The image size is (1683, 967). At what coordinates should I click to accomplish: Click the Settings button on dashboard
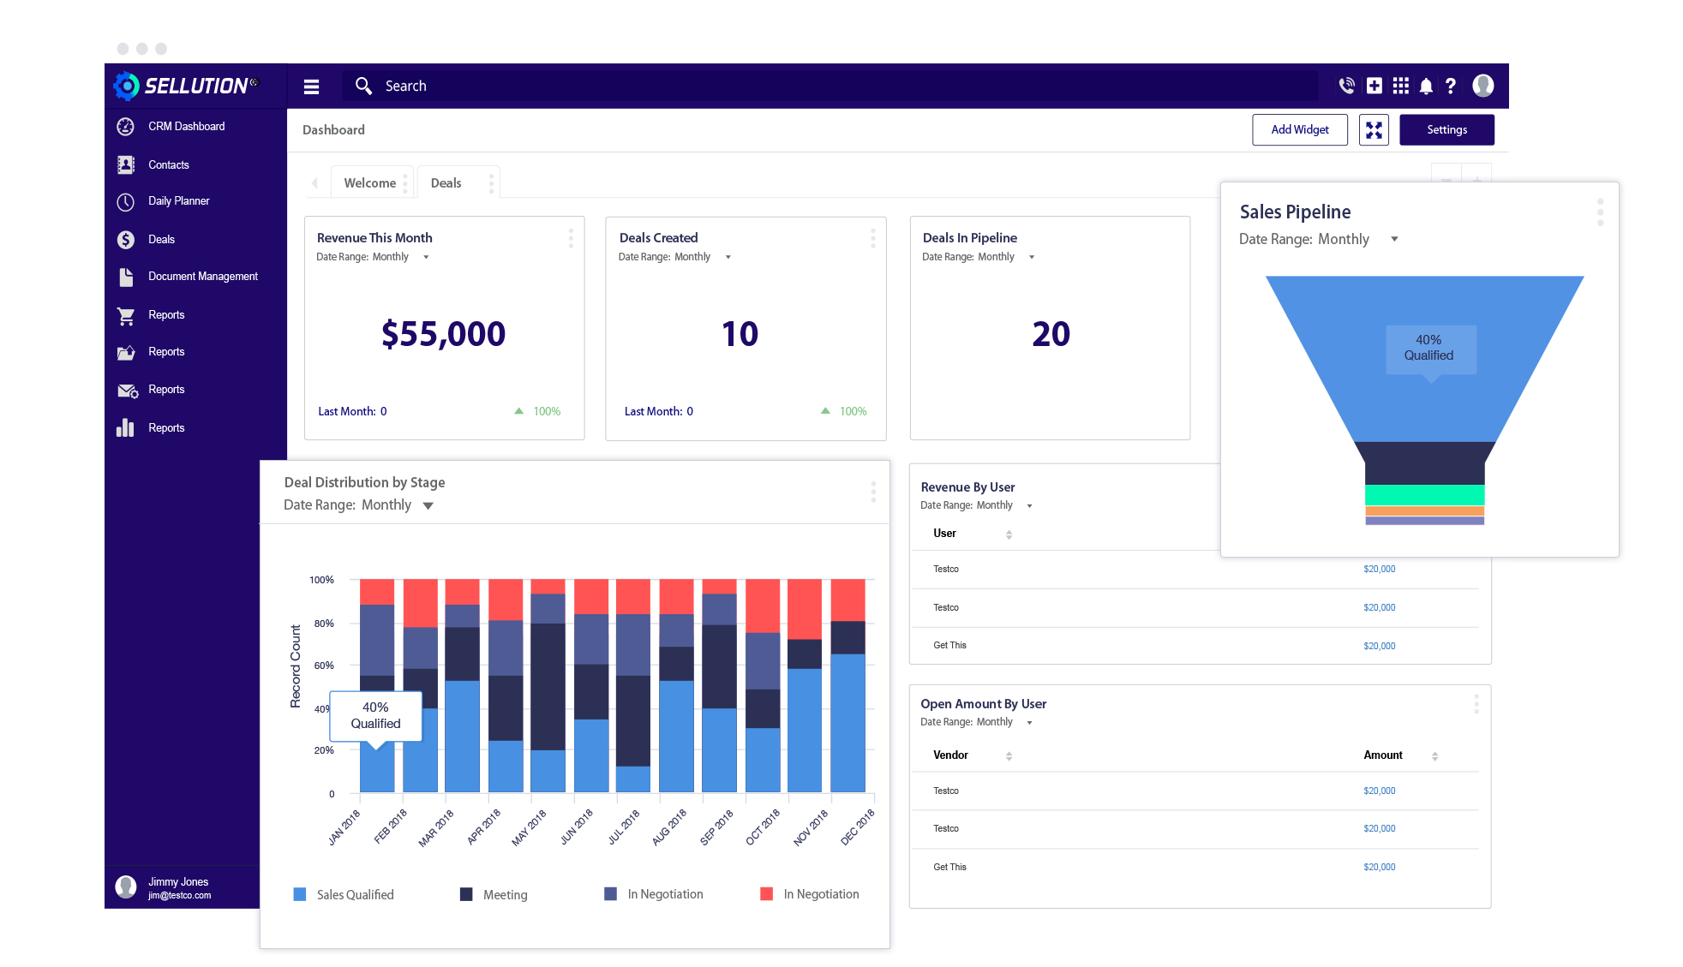point(1446,128)
